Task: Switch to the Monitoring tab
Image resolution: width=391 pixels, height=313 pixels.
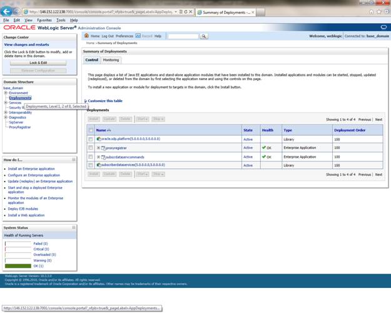Action: click(x=111, y=60)
